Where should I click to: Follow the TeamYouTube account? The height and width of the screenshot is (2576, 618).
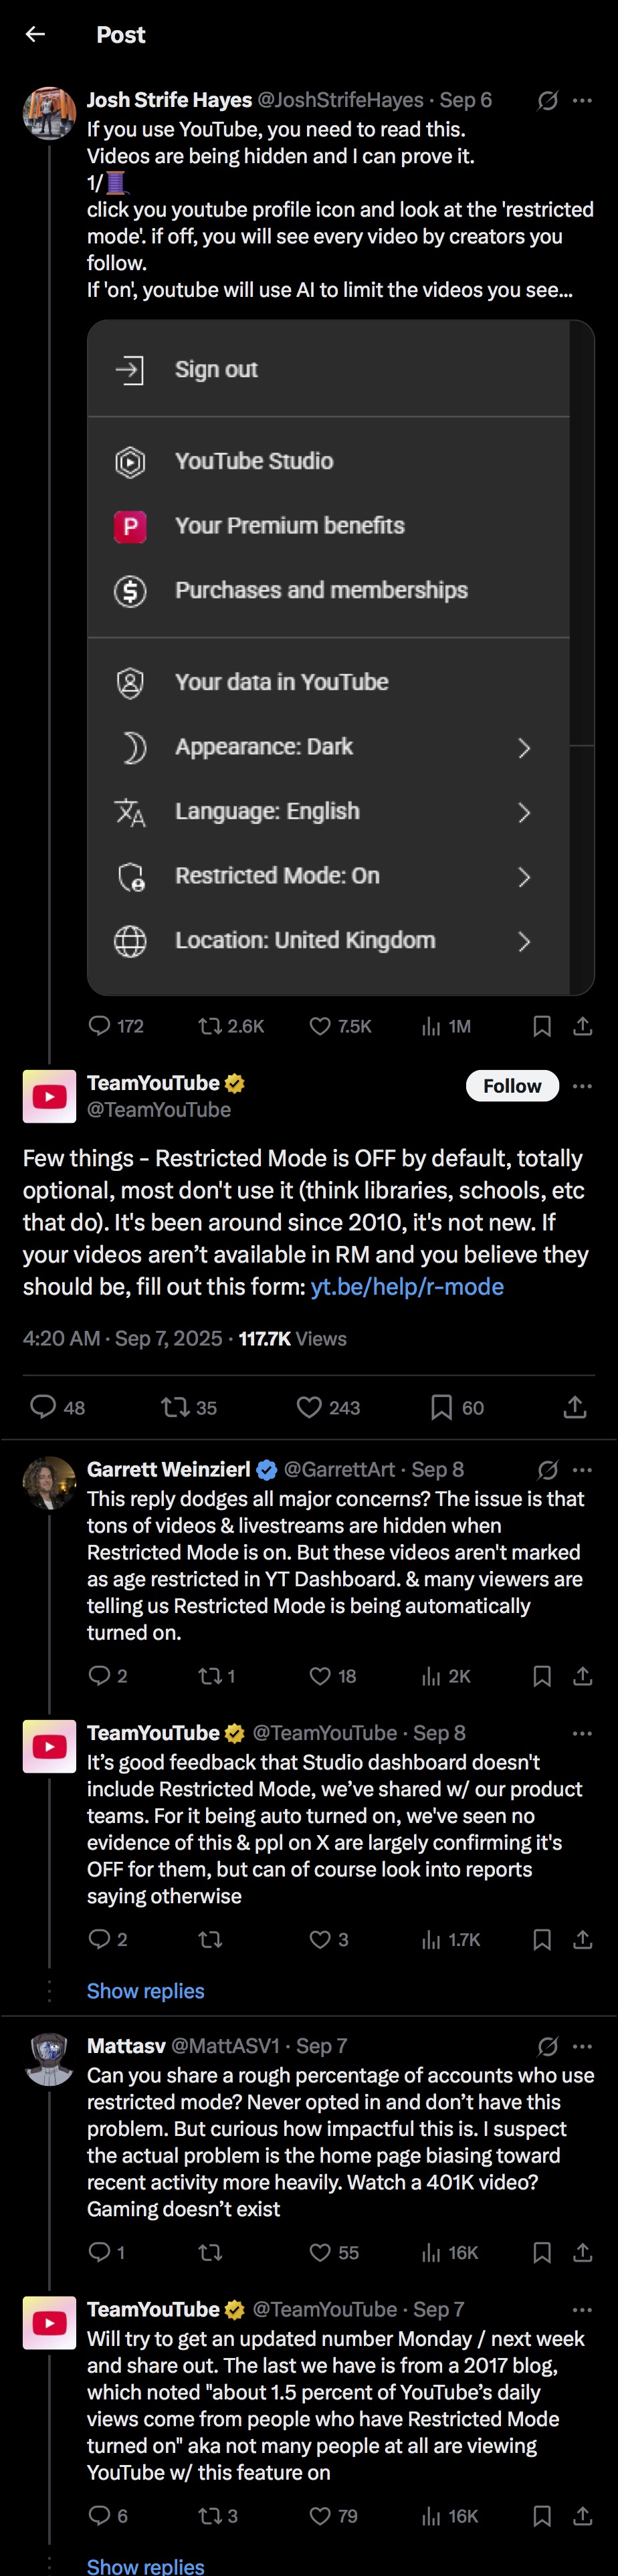(512, 1085)
